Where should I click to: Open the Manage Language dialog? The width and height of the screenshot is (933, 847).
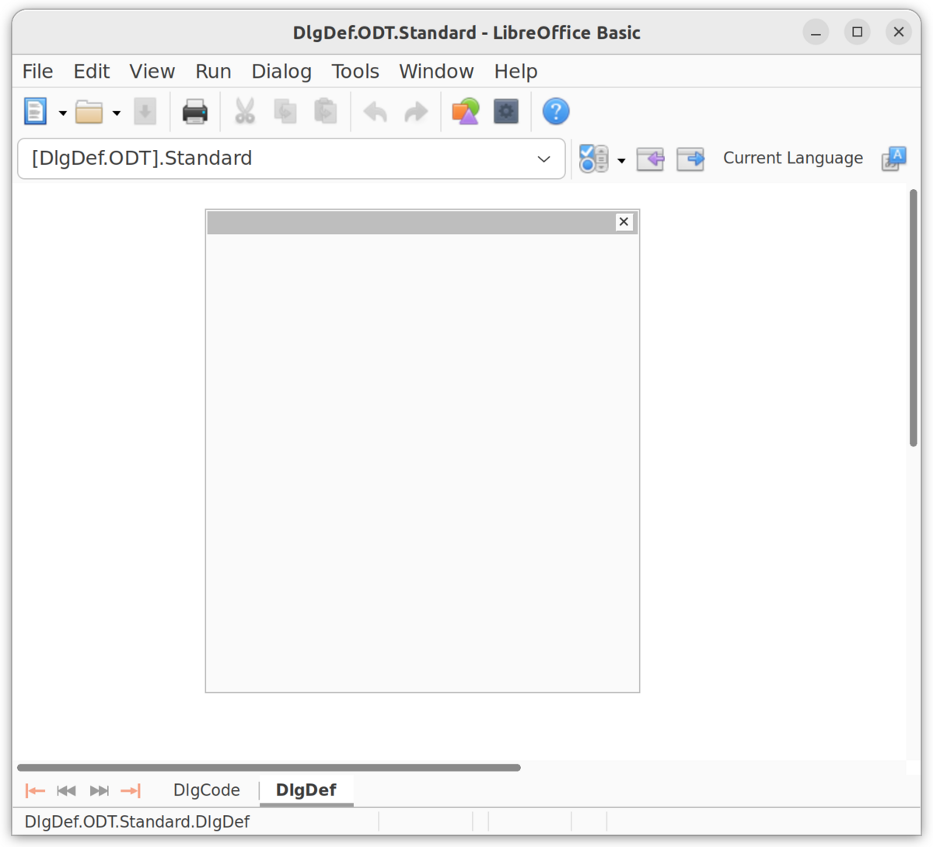(894, 159)
